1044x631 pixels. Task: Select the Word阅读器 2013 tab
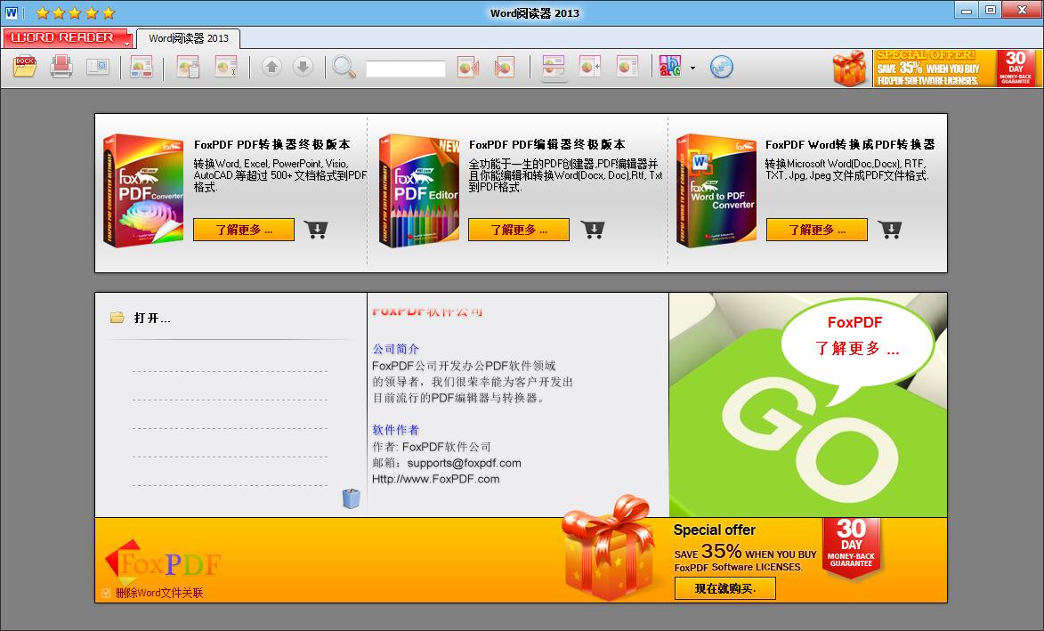tap(189, 38)
